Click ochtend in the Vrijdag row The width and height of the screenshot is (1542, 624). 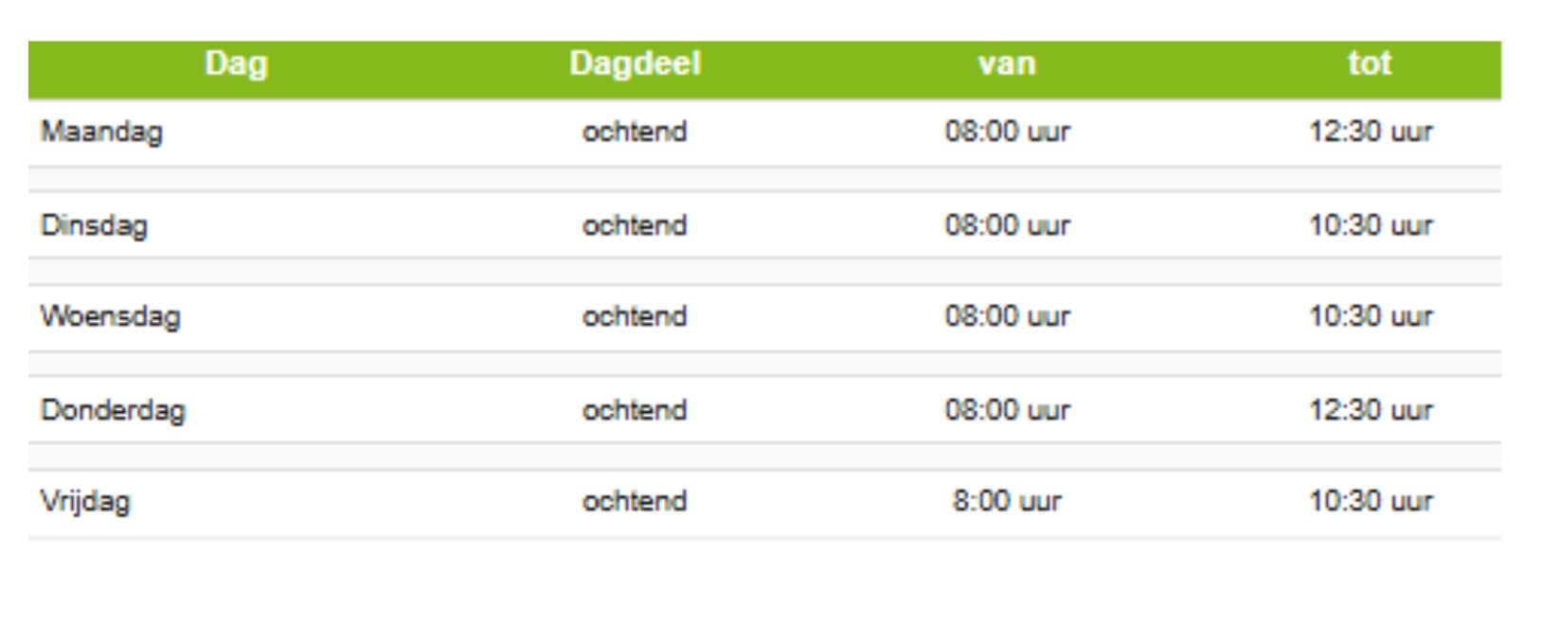point(635,501)
